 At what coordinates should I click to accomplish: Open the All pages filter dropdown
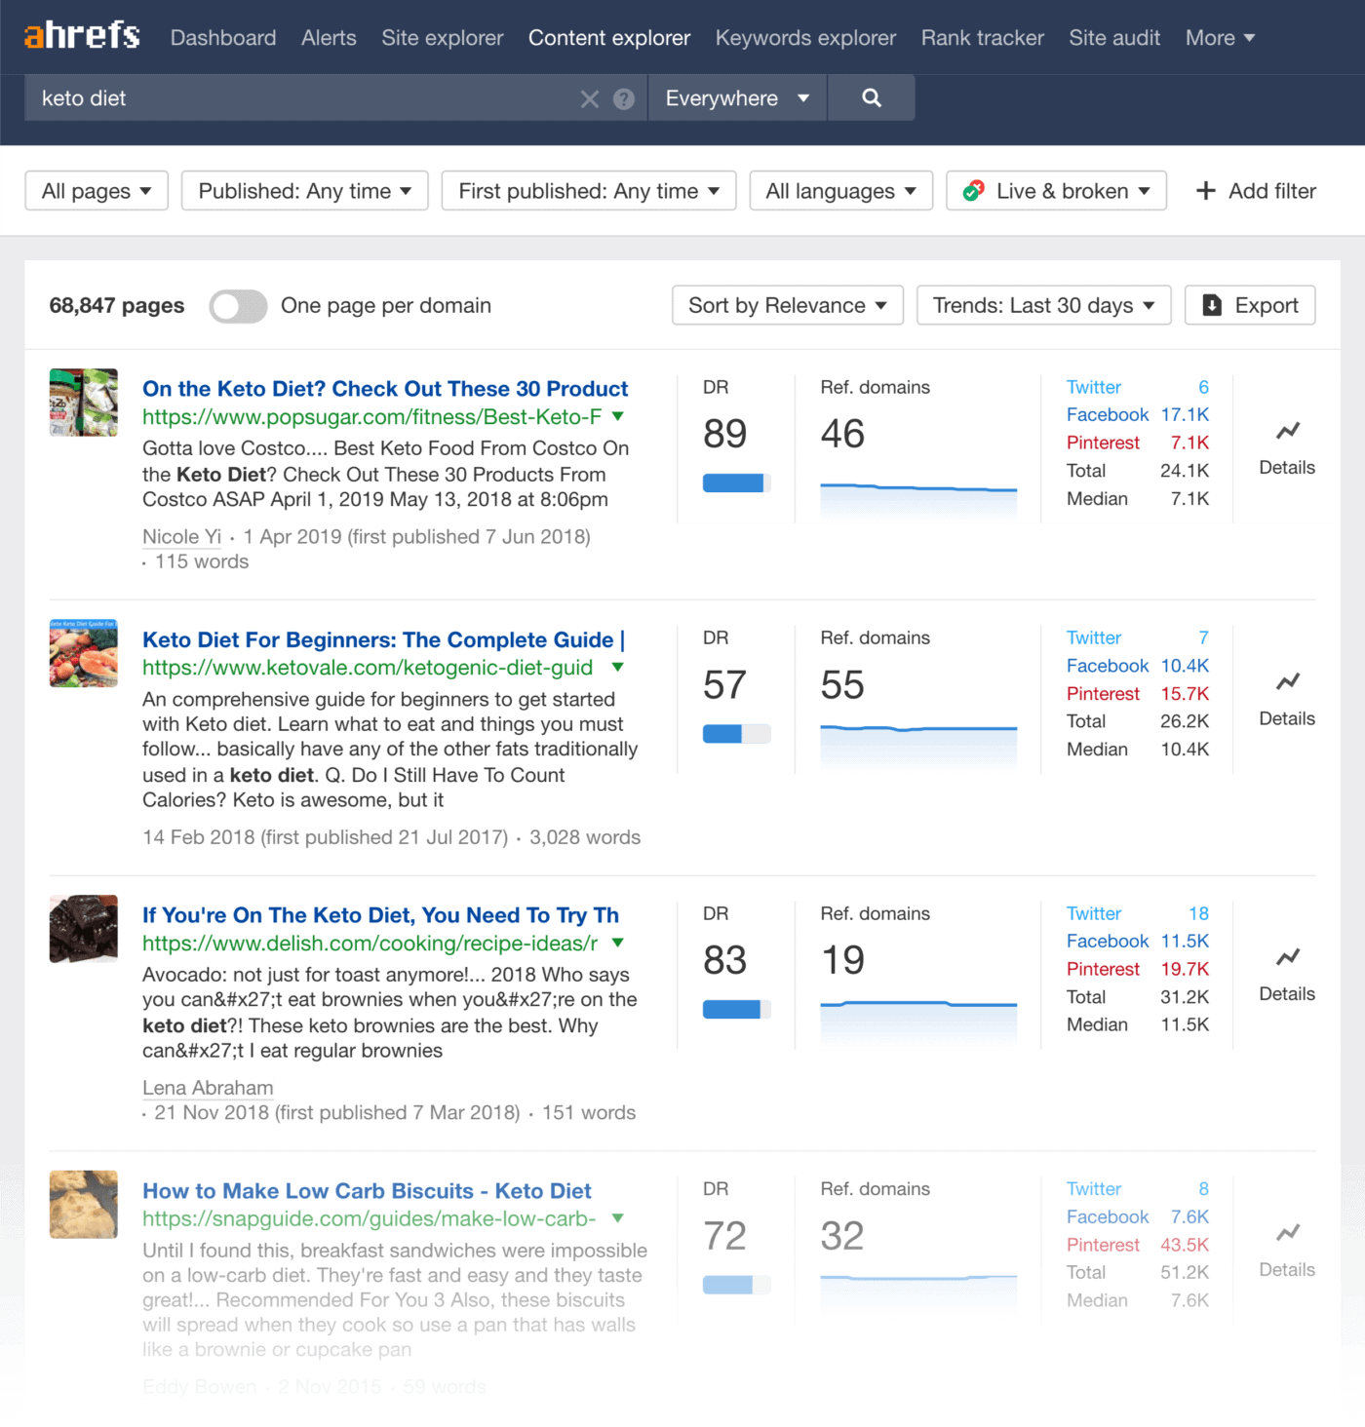tap(97, 191)
